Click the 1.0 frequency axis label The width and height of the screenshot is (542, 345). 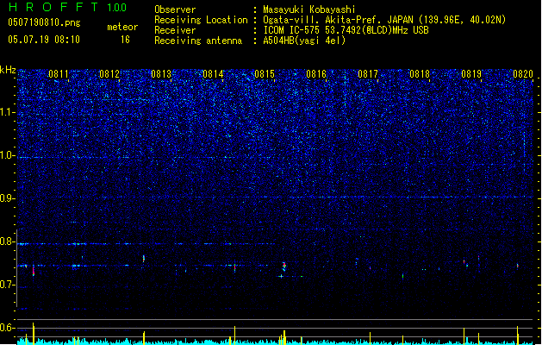pos(8,155)
